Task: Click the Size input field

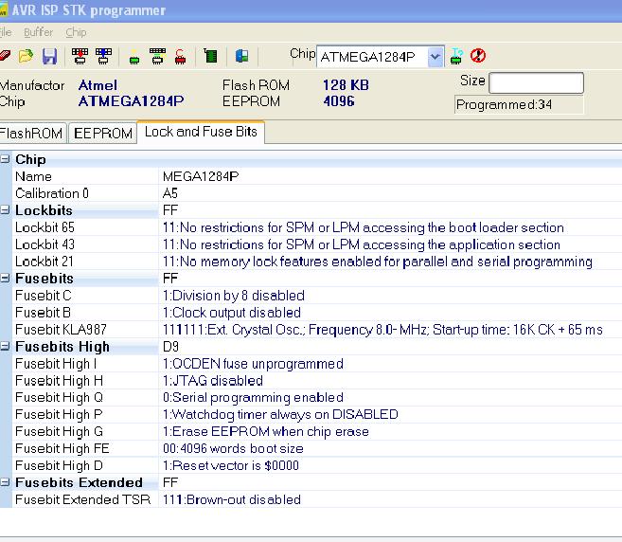Action: click(536, 83)
